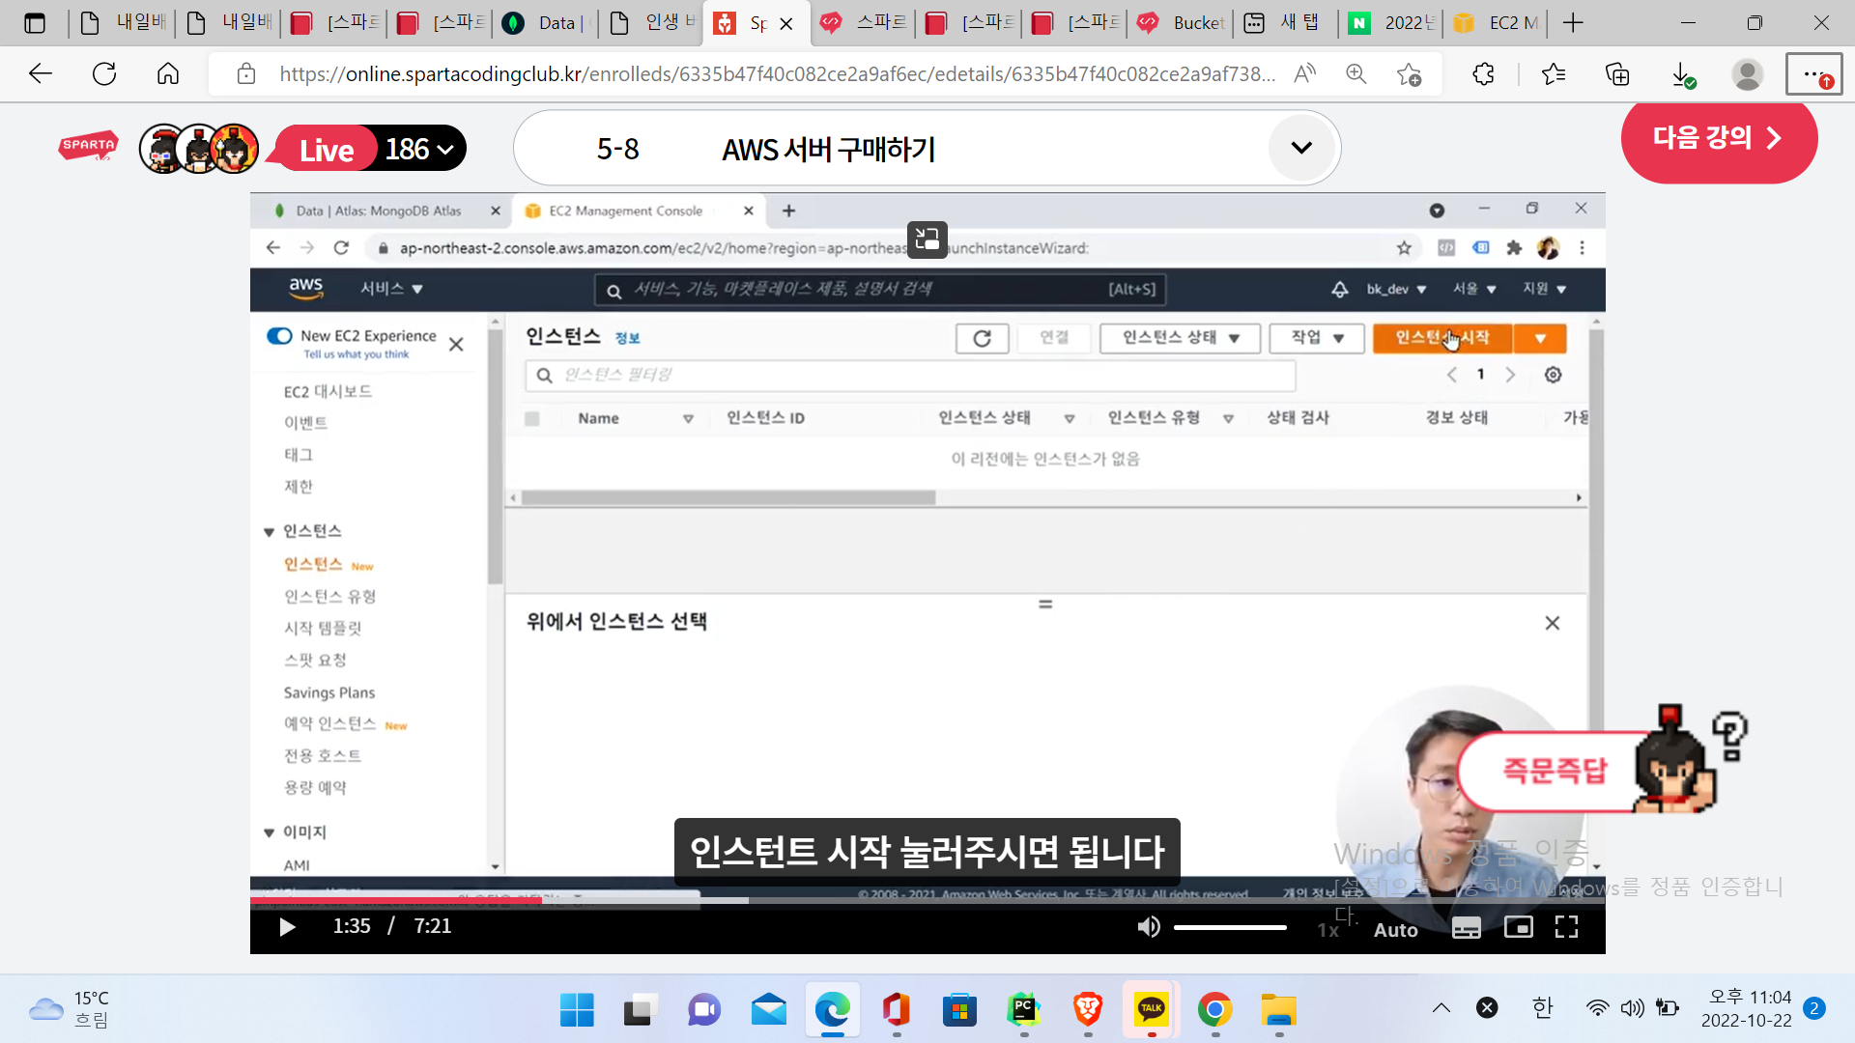Open Brave browser from taskbar
Screen dimensions: 1855x1043
tap(1087, 1010)
